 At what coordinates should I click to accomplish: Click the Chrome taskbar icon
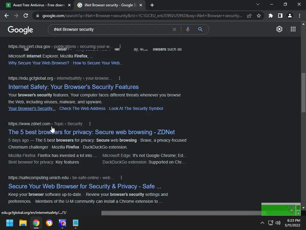(x=36, y=223)
